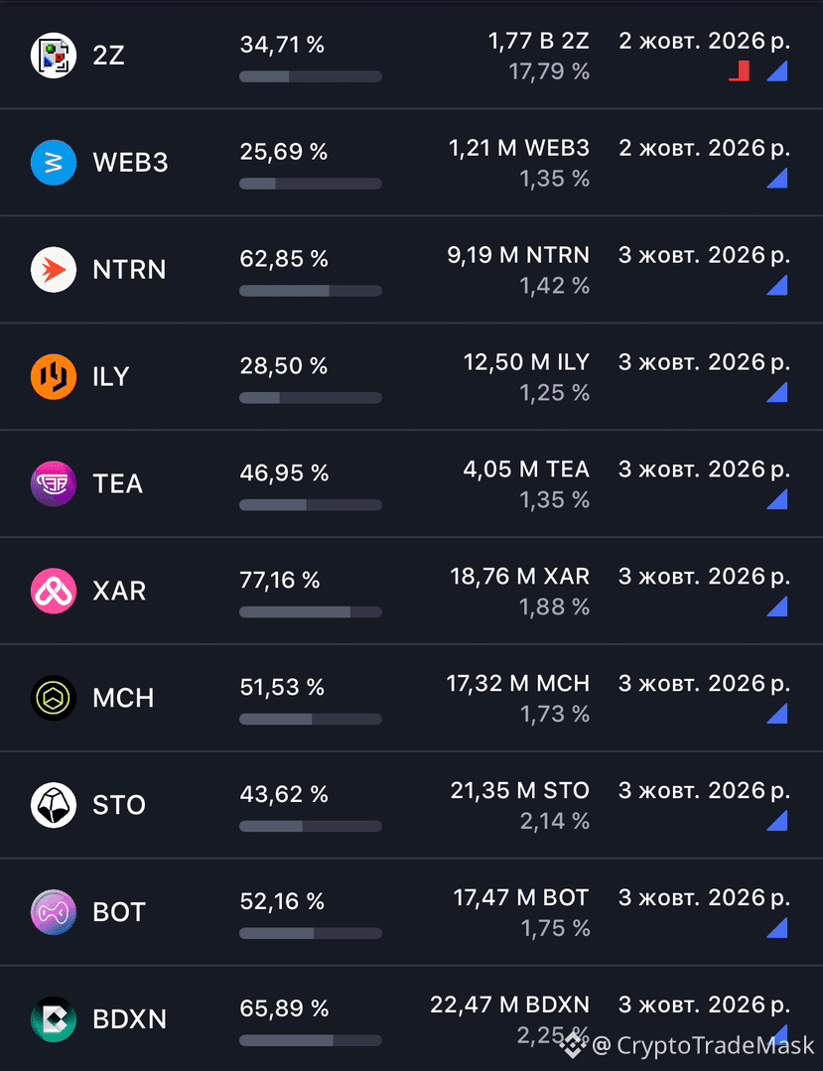Image resolution: width=823 pixels, height=1071 pixels.
Task: Tap the NTRN arrow logo
Action: pyautogui.click(x=54, y=269)
